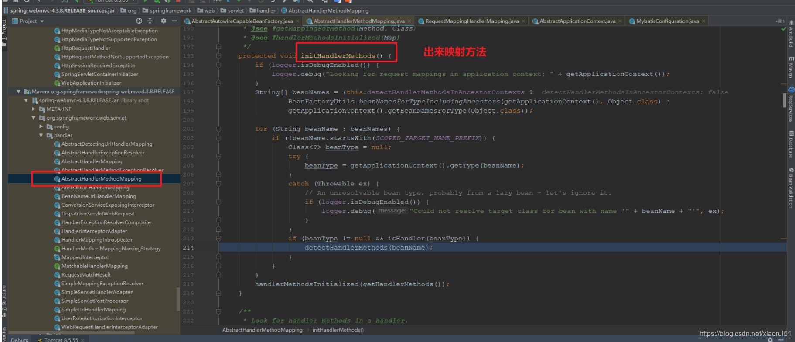
Task: Click the SCOPED_TARGET_NAME_PREFIX constant
Action: (427, 138)
